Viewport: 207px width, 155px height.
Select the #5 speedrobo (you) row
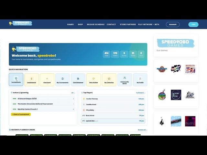click(x=113, y=121)
